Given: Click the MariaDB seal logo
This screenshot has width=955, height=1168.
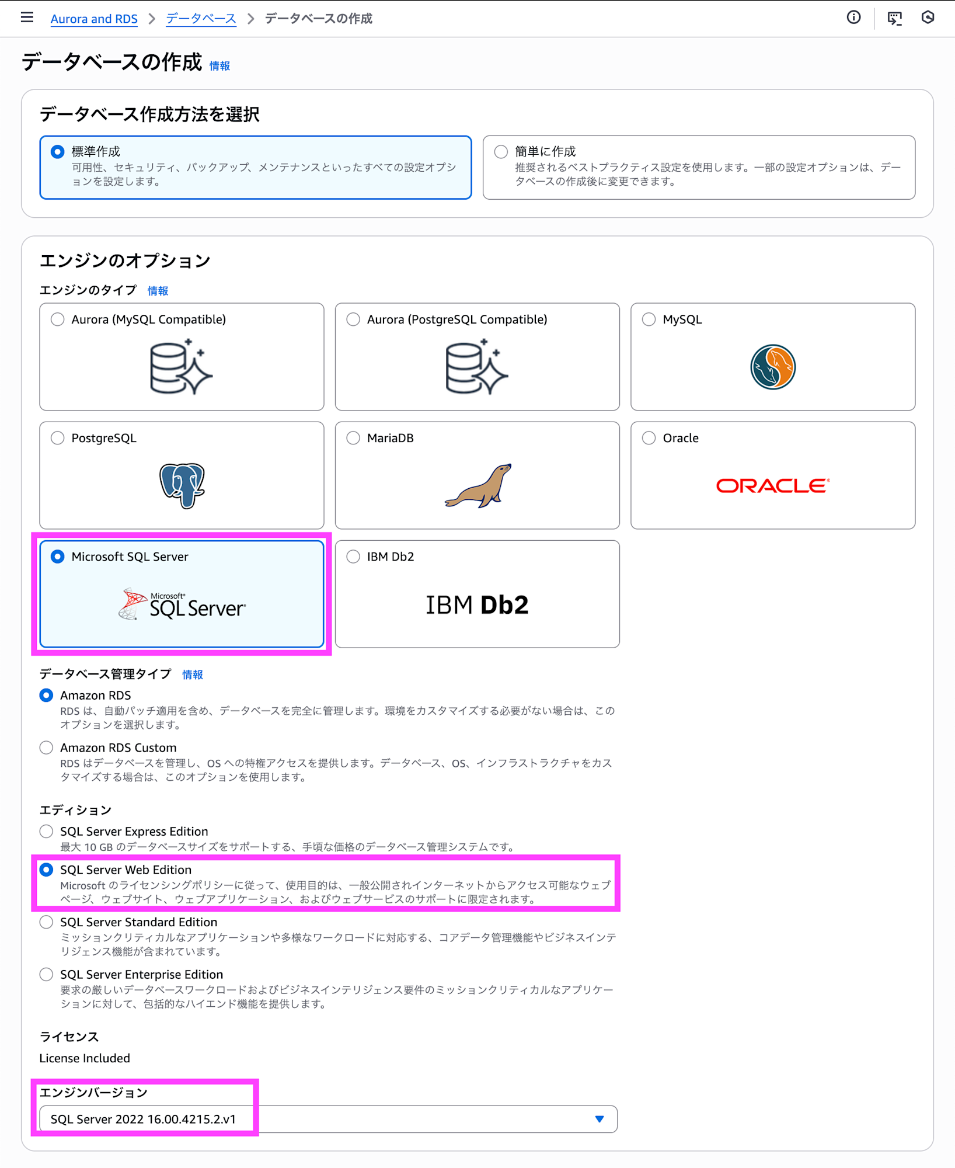Looking at the screenshot, I should 478,485.
